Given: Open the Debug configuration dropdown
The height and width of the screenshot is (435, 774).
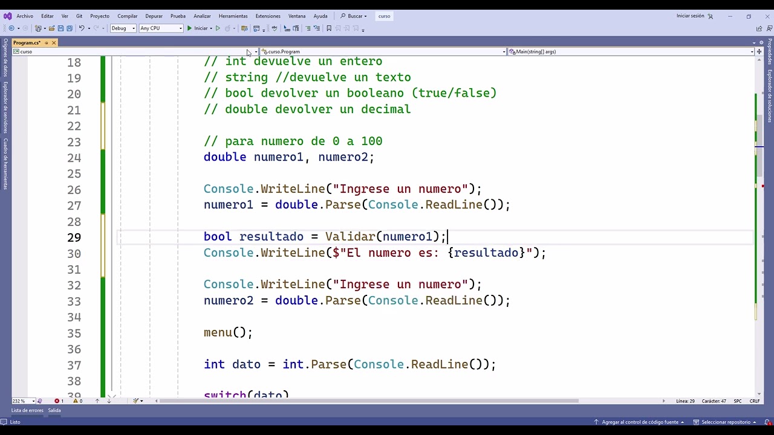Looking at the screenshot, I should 123,28.
